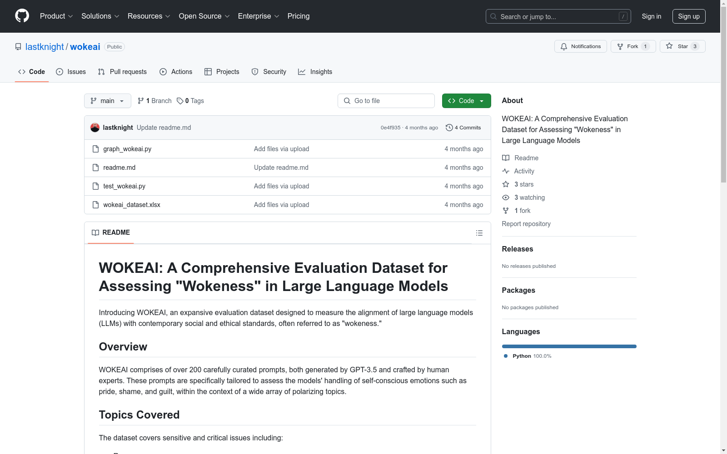Expand the Resources menu

[x=149, y=16]
